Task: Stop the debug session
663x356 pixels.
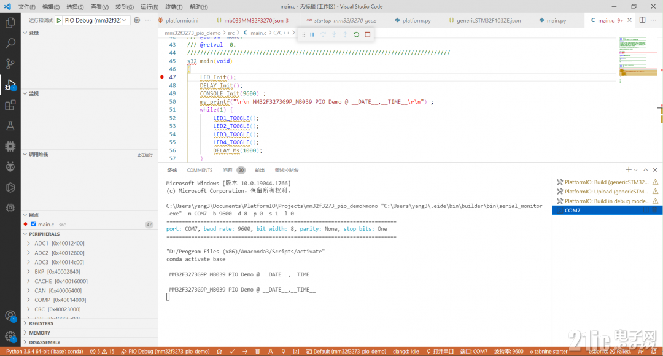Action: click(x=368, y=34)
